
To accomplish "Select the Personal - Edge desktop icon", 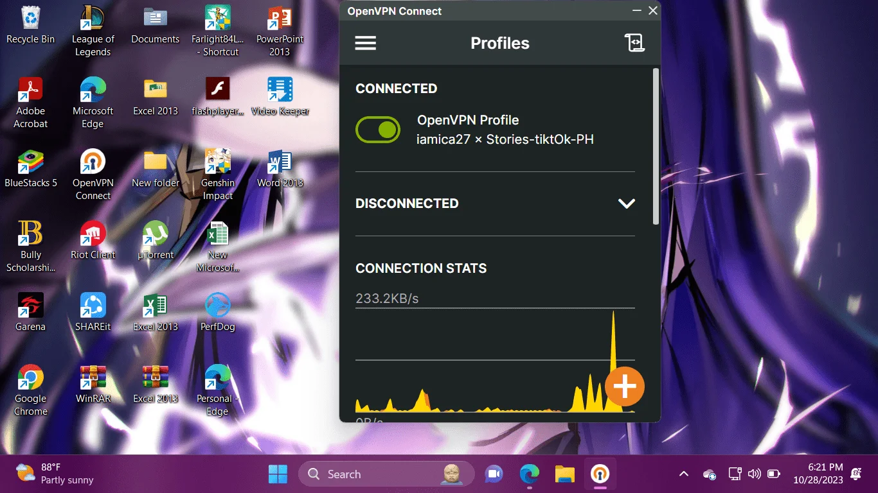I will pos(217,390).
